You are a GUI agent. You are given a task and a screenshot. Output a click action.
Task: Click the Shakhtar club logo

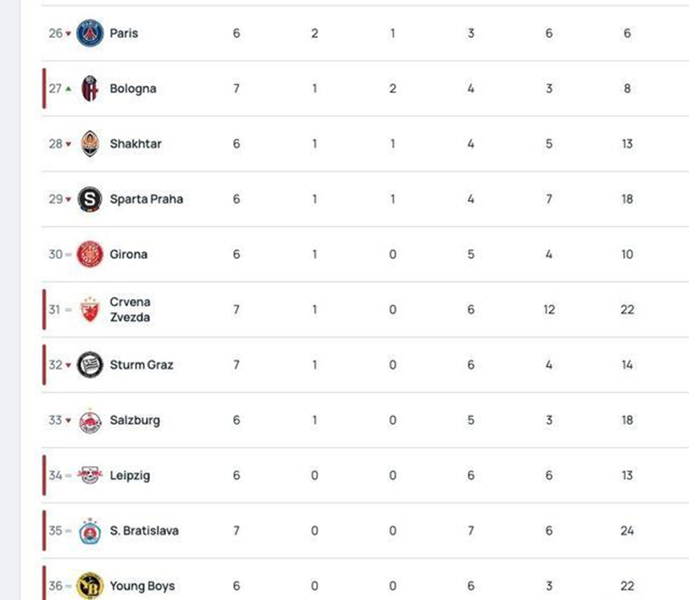[x=90, y=144]
